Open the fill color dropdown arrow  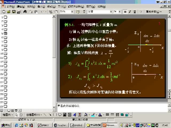89,115
